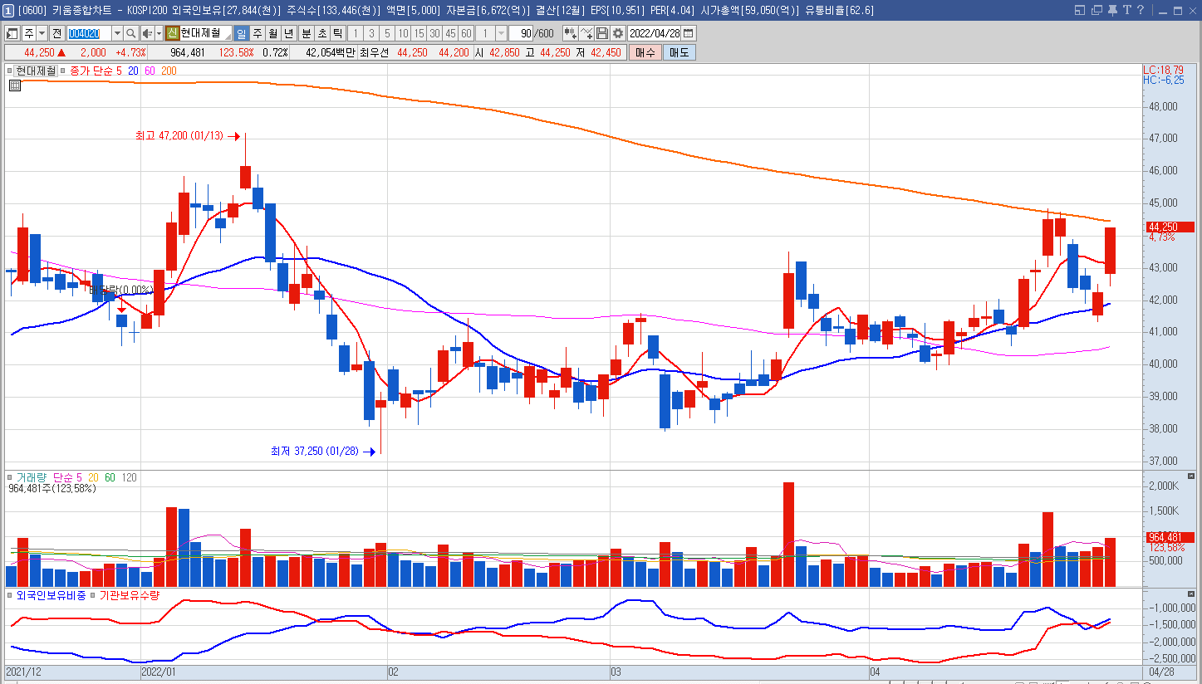Click the speaker sound alert icon
1202x684 pixels.
[x=146, y=33]
